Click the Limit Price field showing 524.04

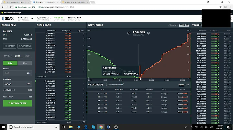point(17,84)
